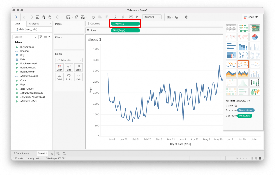Select the pie chart in Show Me
The width and height of the screenshot is (275, 175).
(x=255, y=37)
